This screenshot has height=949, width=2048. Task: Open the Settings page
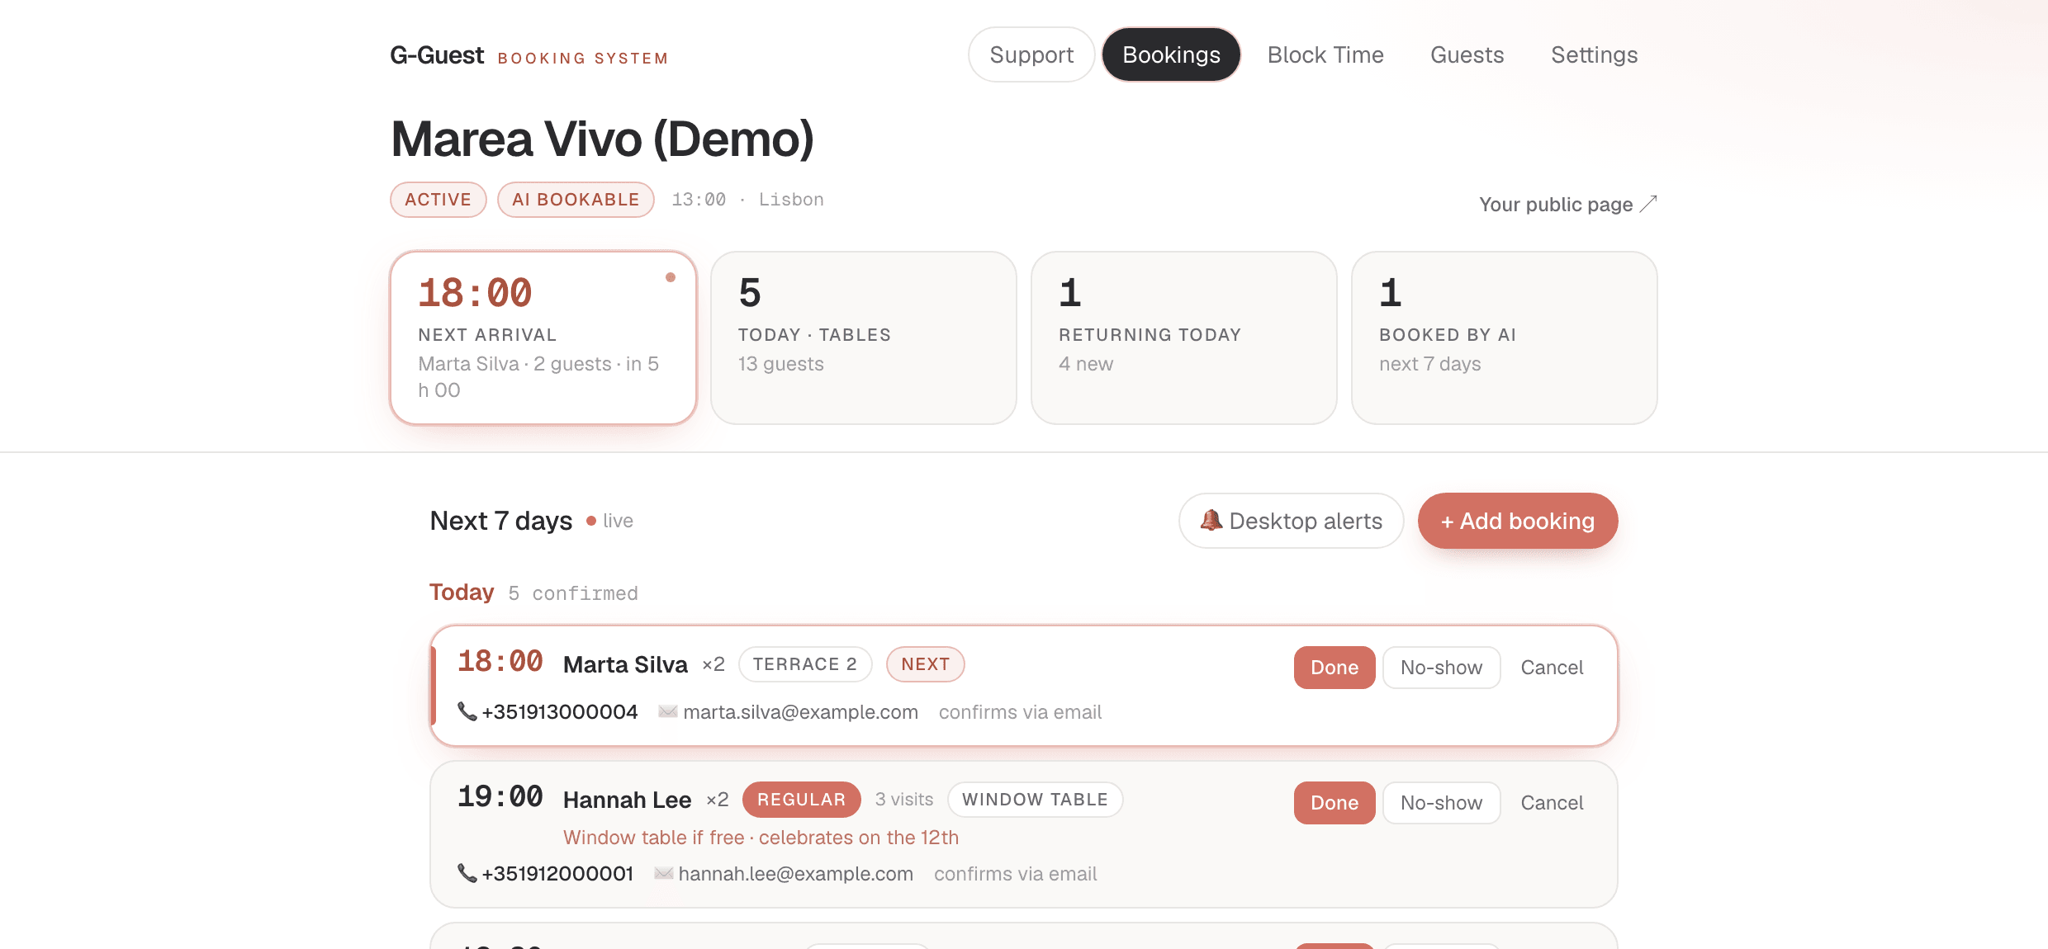1594,54
